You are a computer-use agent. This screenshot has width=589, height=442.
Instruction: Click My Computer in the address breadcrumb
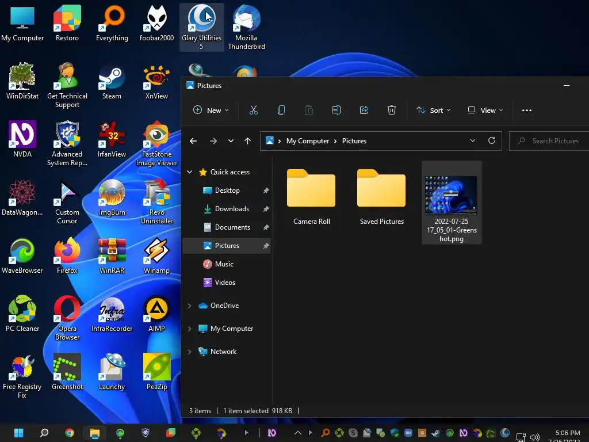click(308, 141)
